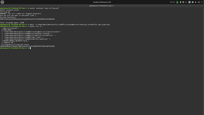Viewport: 204px width, 115px height.
Task: Click the weather applet showing 3 °C
Action: pos(172,2)
